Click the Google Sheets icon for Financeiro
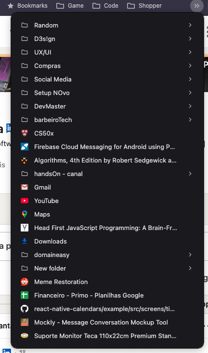 [x=25, y=295]
